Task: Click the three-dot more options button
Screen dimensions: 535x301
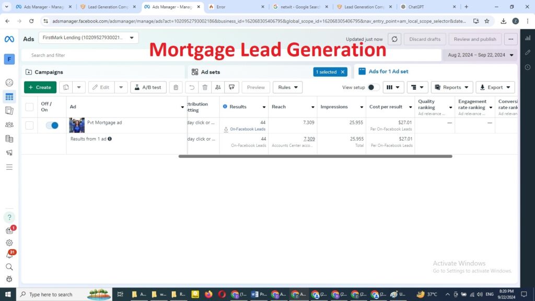Action: click(x=511, y=39)
